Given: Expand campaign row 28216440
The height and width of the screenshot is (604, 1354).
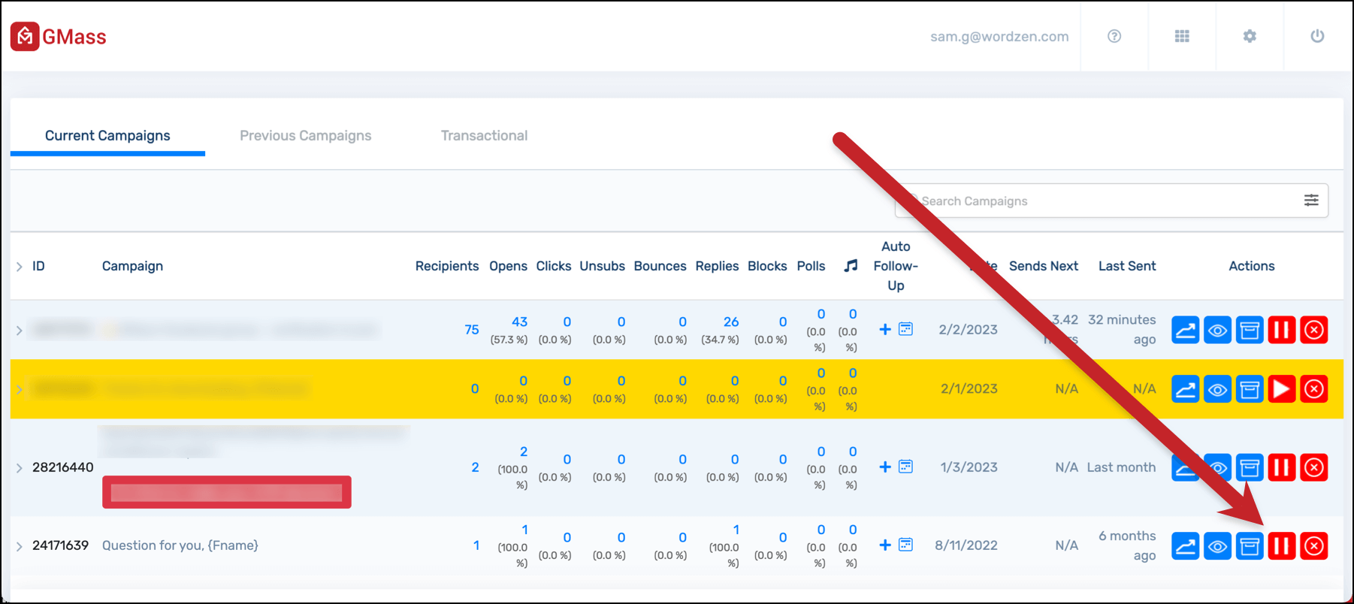Looking at the screenshot, I should (20, 467).
